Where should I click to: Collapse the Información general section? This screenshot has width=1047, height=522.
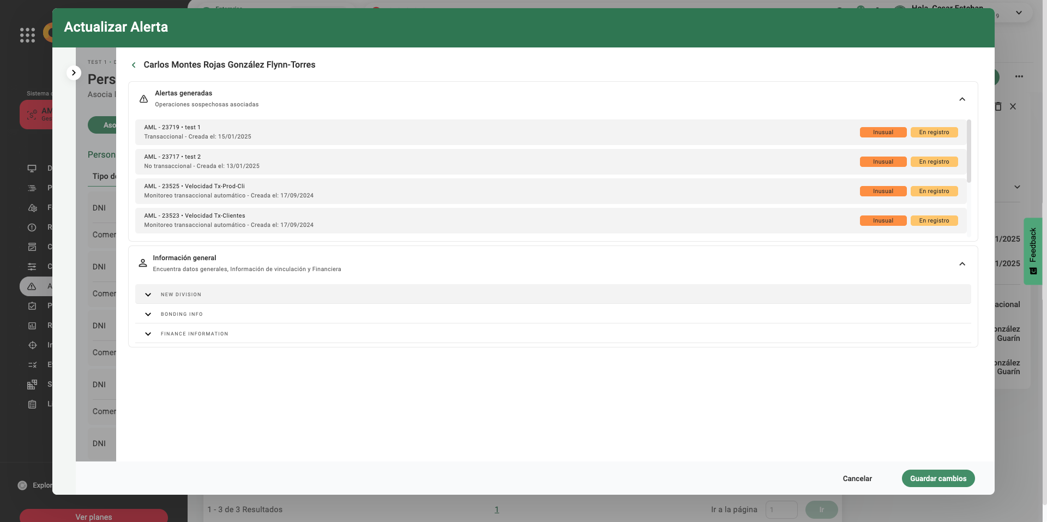tap(962, 264)
